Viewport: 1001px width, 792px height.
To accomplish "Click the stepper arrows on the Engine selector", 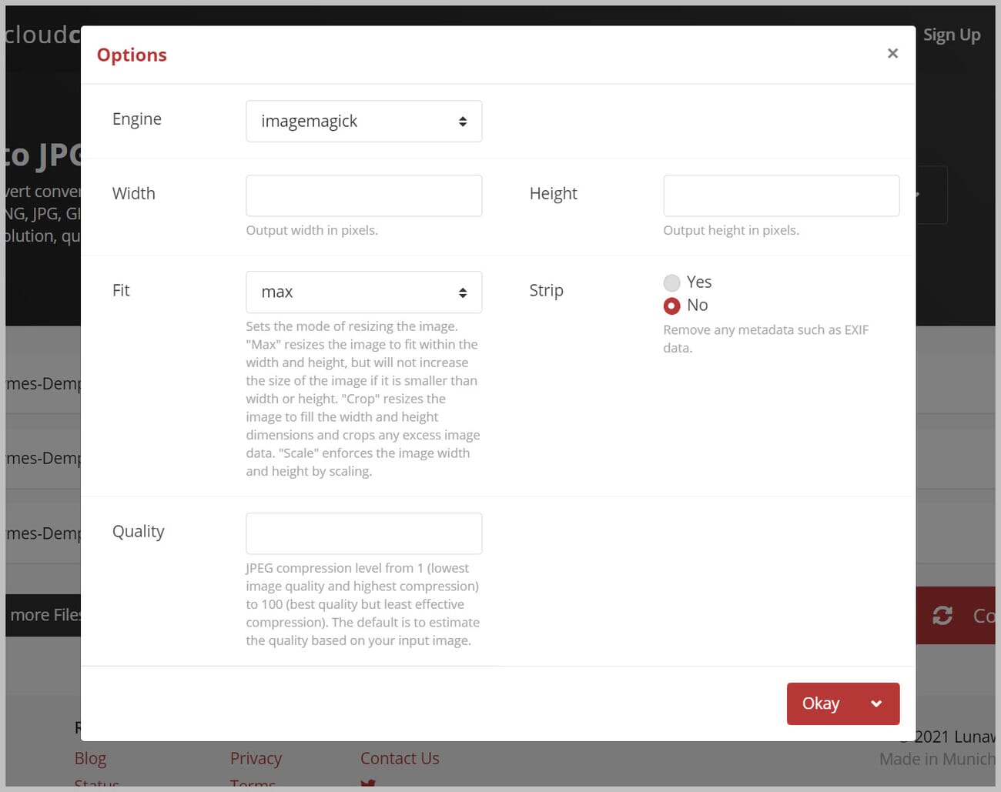I will pos(463,121).
